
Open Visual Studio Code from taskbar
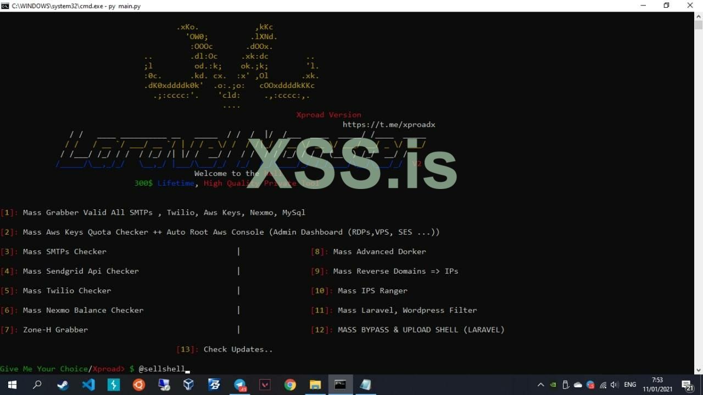[x=88, y=385]
